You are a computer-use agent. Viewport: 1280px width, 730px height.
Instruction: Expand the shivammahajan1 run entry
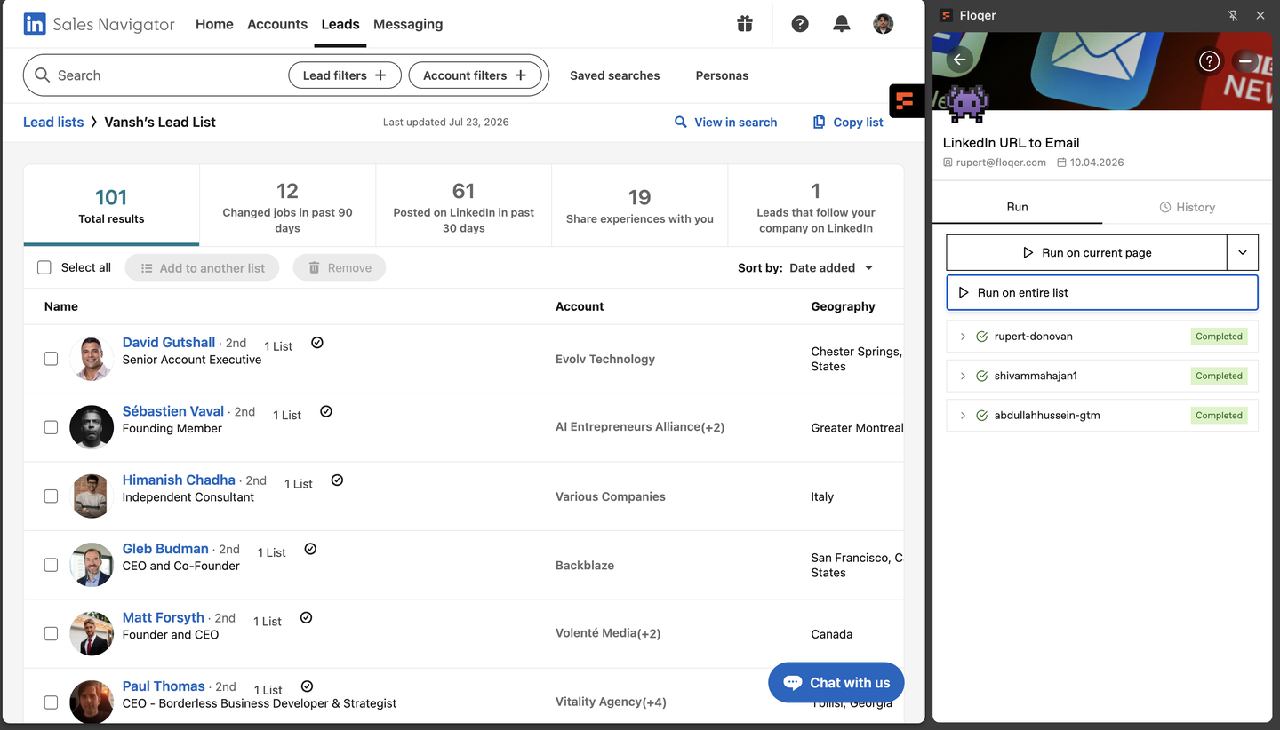pos(963,376)
